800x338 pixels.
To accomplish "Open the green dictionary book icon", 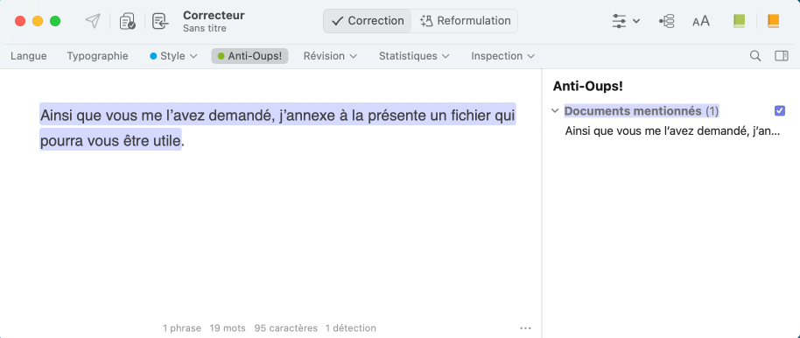I will (739, 21).
